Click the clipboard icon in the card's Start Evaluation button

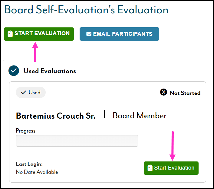[150, 168]
